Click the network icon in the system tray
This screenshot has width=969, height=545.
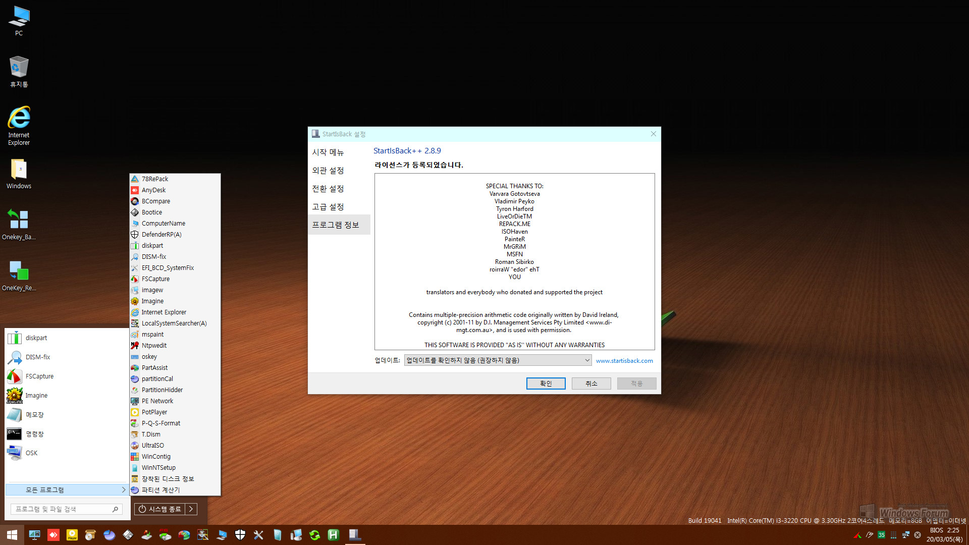click(x=905, y=535)
